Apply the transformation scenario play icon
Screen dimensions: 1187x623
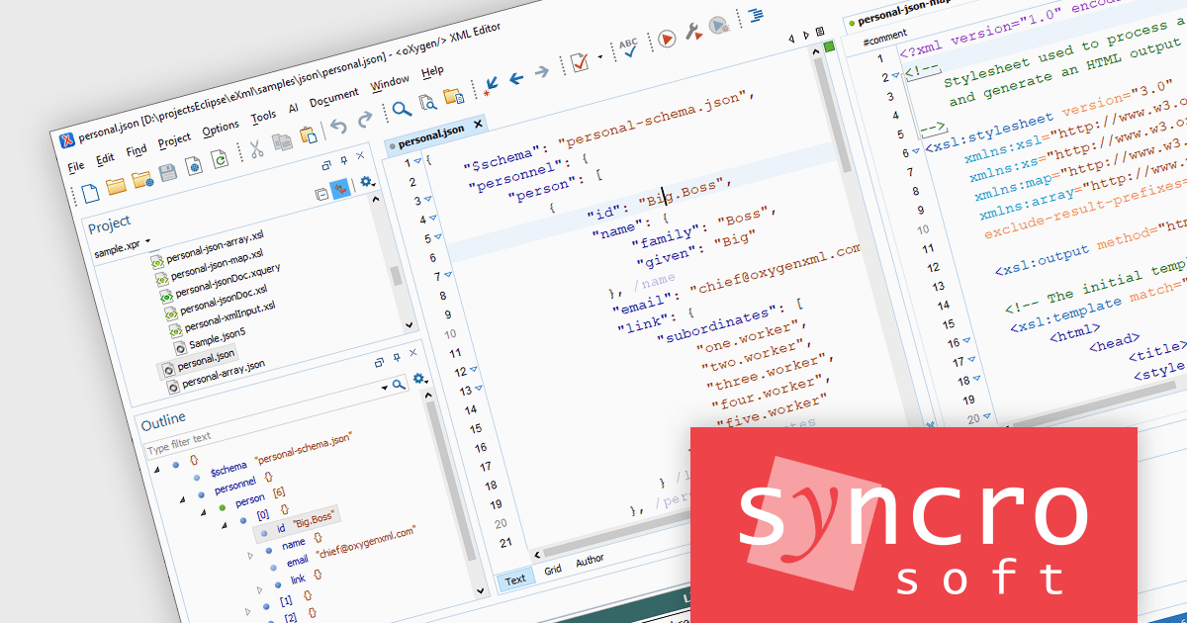click(667, 37)
